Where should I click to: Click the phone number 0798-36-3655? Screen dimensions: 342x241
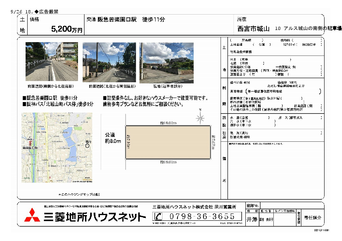coord(202,216)
